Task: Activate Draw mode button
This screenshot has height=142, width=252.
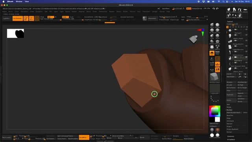Action: click(31, 19)
